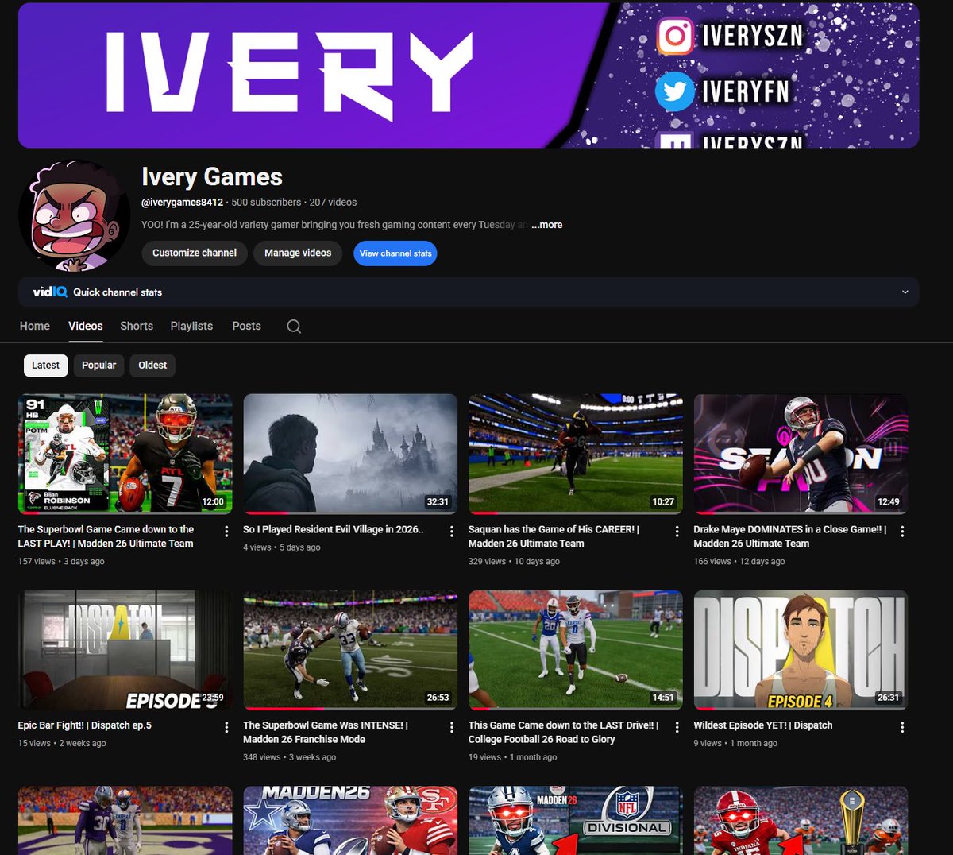Open the channel search magnifier icon

click(294, 327)
